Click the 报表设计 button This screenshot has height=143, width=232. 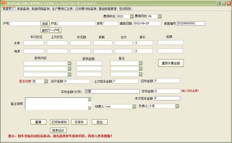pos(58,130)
